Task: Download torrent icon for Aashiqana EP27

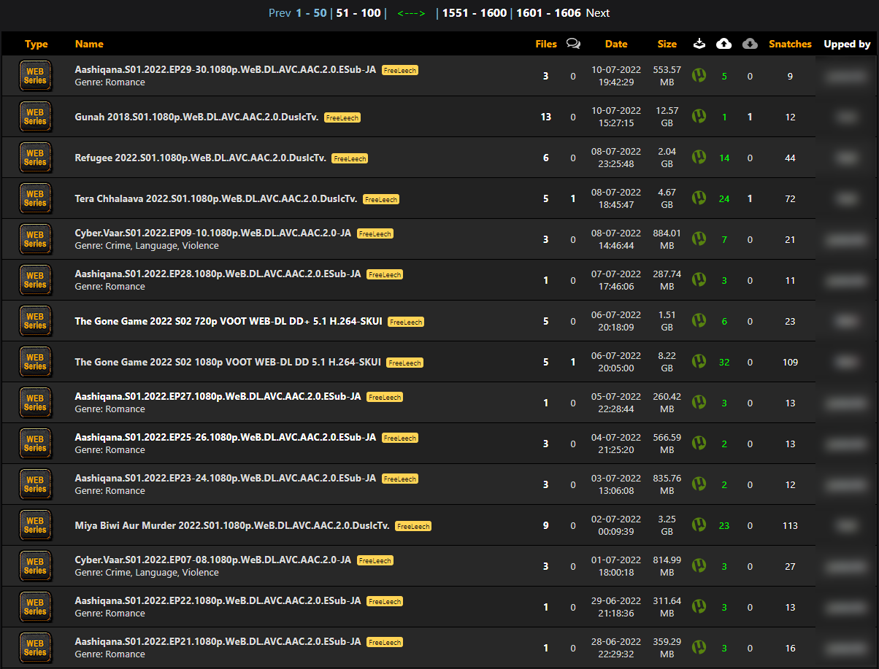Action: click(699, 402)
